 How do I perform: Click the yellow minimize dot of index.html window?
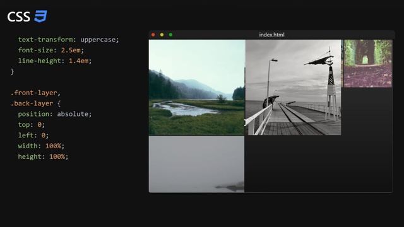pyautogui.click(x=162, y=35)
